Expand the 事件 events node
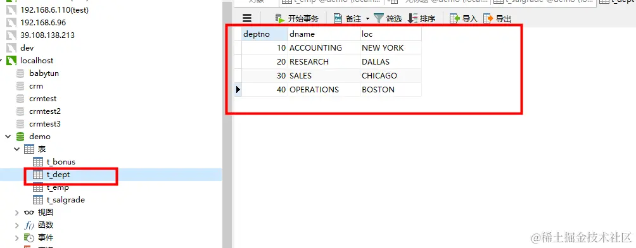 point(16,238)
